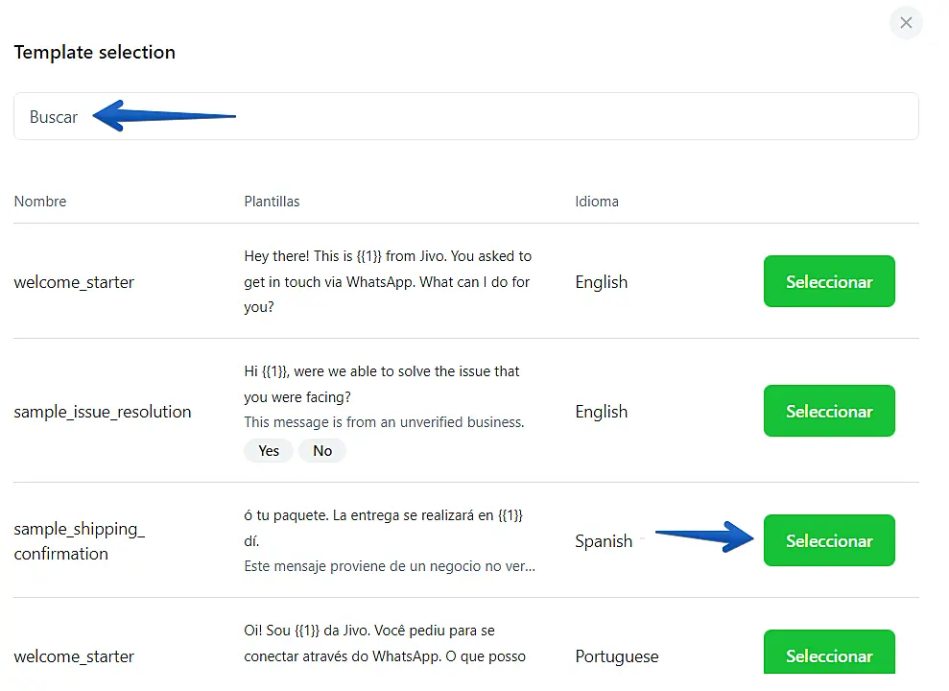
Task: Click the Spanish "La entrega se realizará" preview text
Action: point(384,515)
